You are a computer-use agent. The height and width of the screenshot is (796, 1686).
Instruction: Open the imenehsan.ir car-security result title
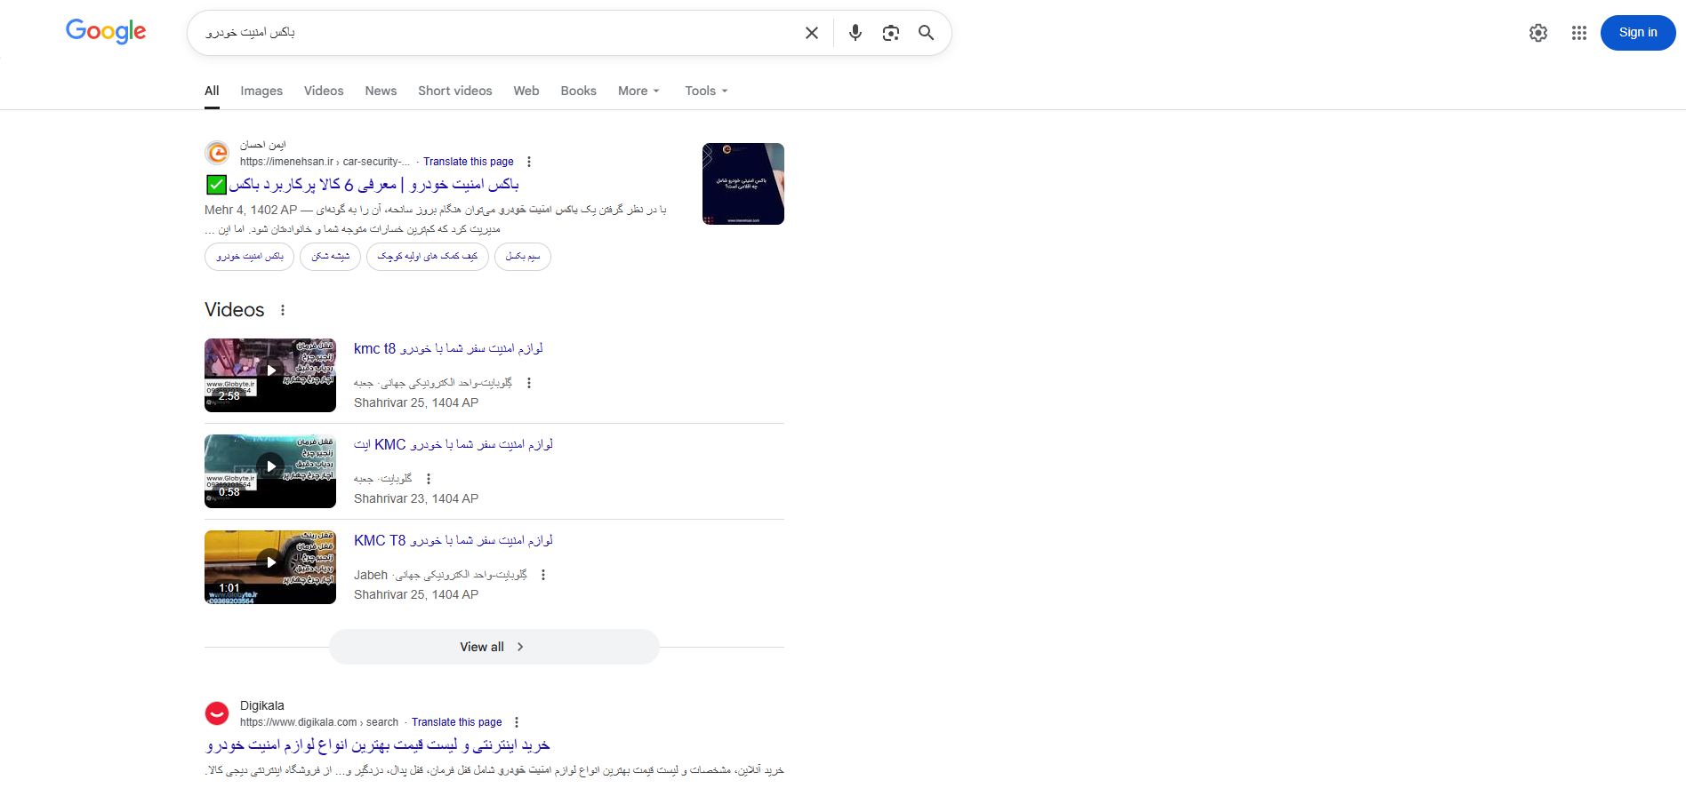pyautogui.click(x=363, y=185)
